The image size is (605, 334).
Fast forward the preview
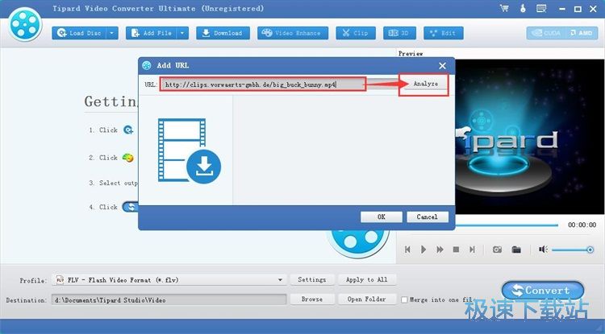(x=440, y=249)
